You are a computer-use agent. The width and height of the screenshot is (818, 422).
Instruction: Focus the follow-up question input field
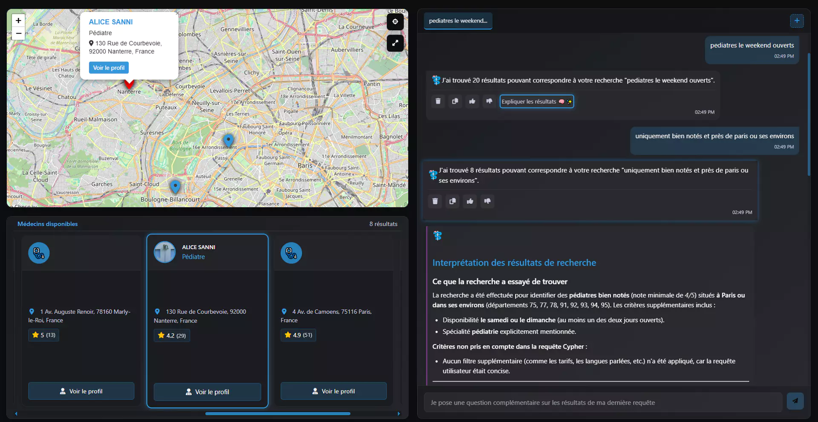(x=603, y=402)
